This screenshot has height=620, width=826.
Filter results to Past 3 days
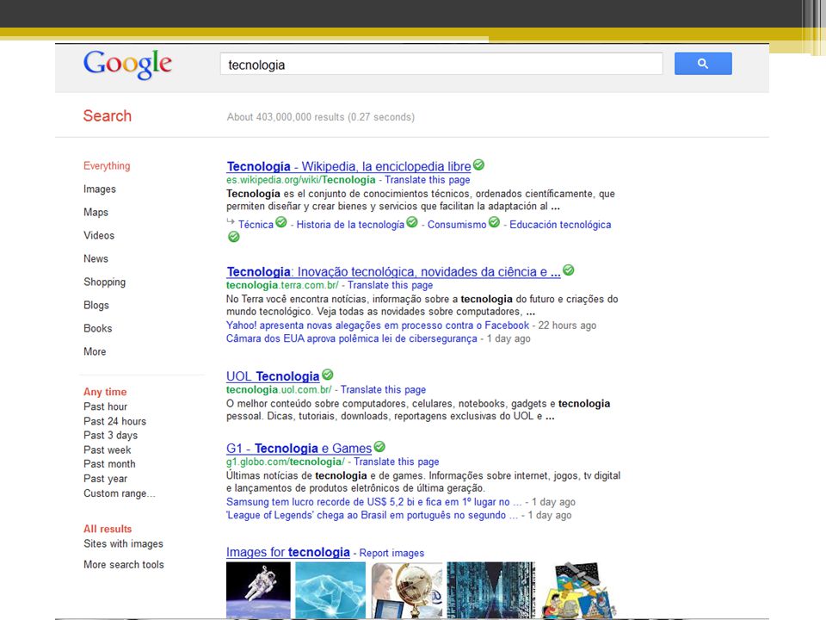point(111,436)
